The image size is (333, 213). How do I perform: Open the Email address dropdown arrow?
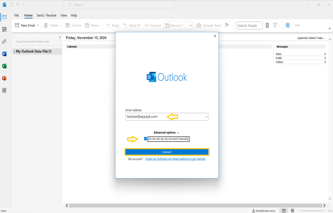click(207, 117)
